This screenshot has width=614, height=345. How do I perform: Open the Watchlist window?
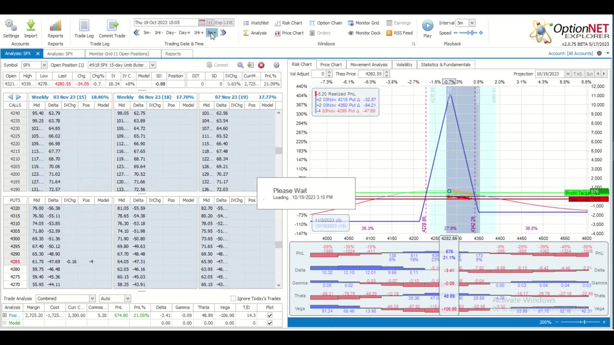click(x=256, y=23)
